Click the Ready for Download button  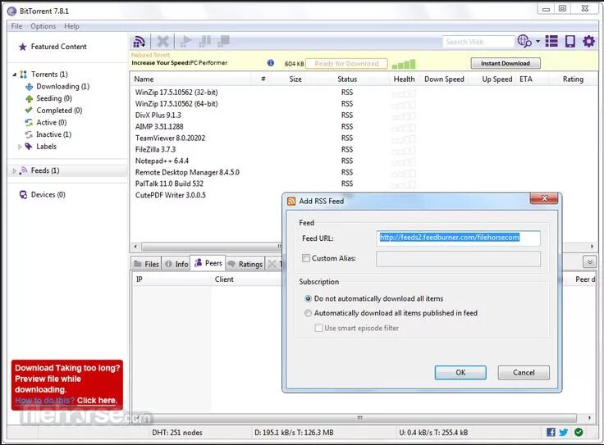point(346,63)
